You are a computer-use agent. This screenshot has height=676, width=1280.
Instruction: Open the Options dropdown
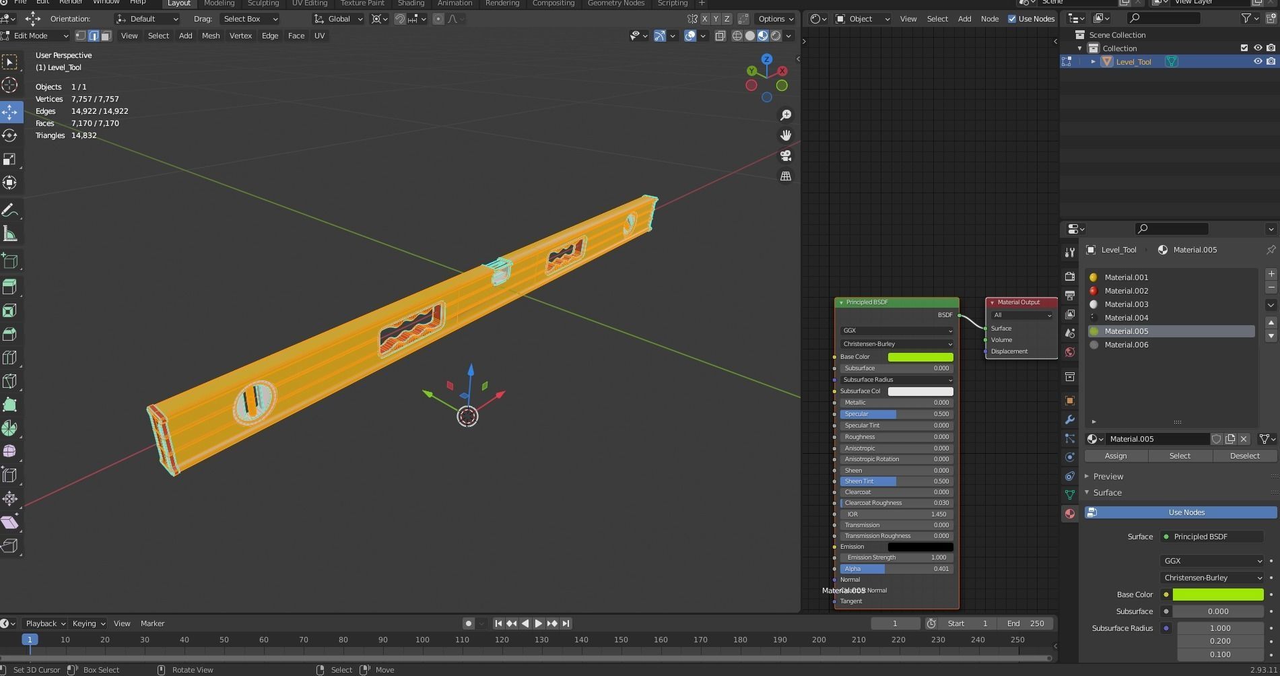(x=775, y=19)
